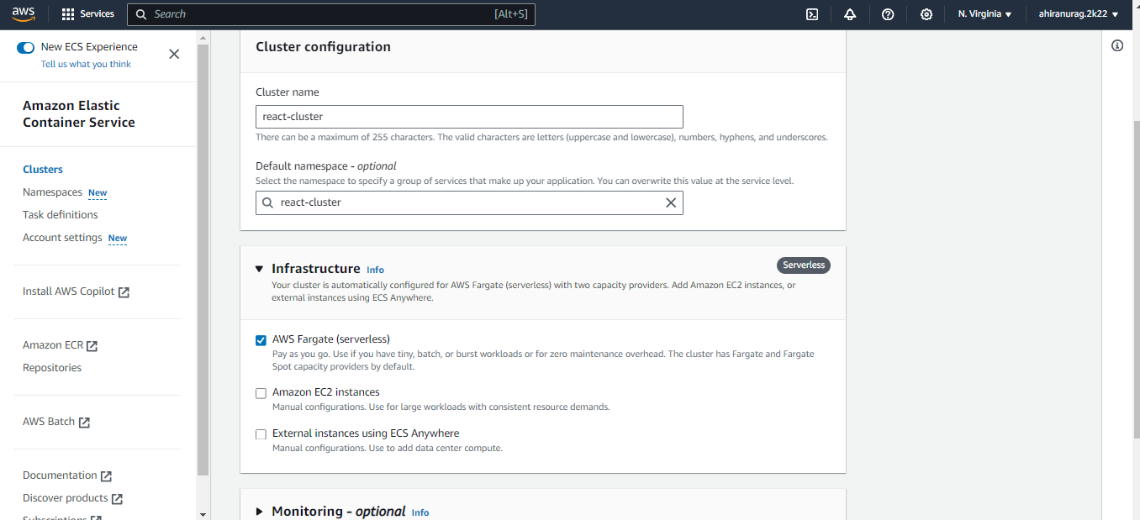Click the sidebar vertical scrollbar
The height and width of the screenshot is (520, 1140).
pos(203,260)
